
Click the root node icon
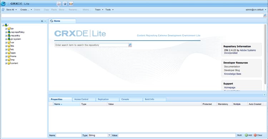click(6, 25)
